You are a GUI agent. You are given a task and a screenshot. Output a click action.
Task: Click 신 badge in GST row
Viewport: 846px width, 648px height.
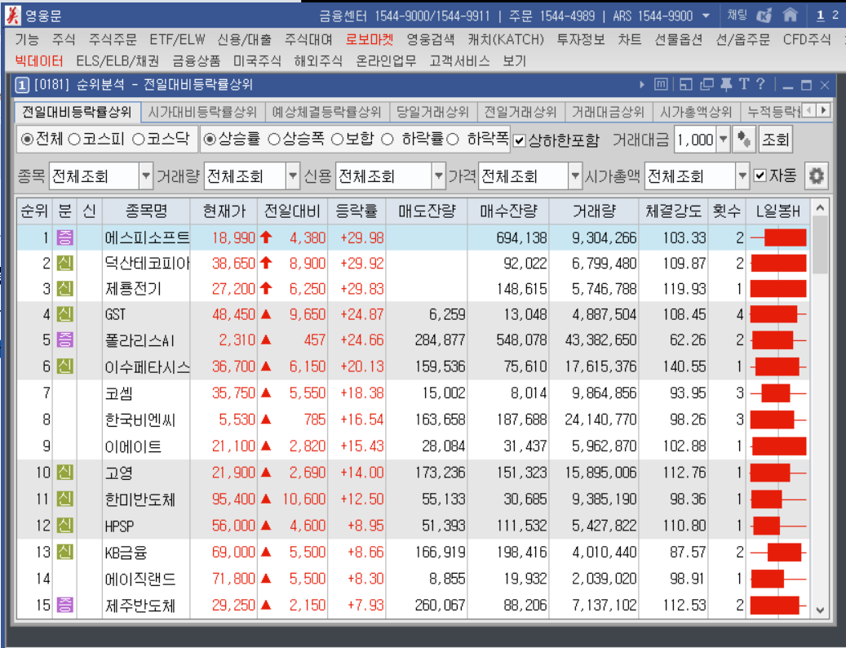tap(64, 314)
